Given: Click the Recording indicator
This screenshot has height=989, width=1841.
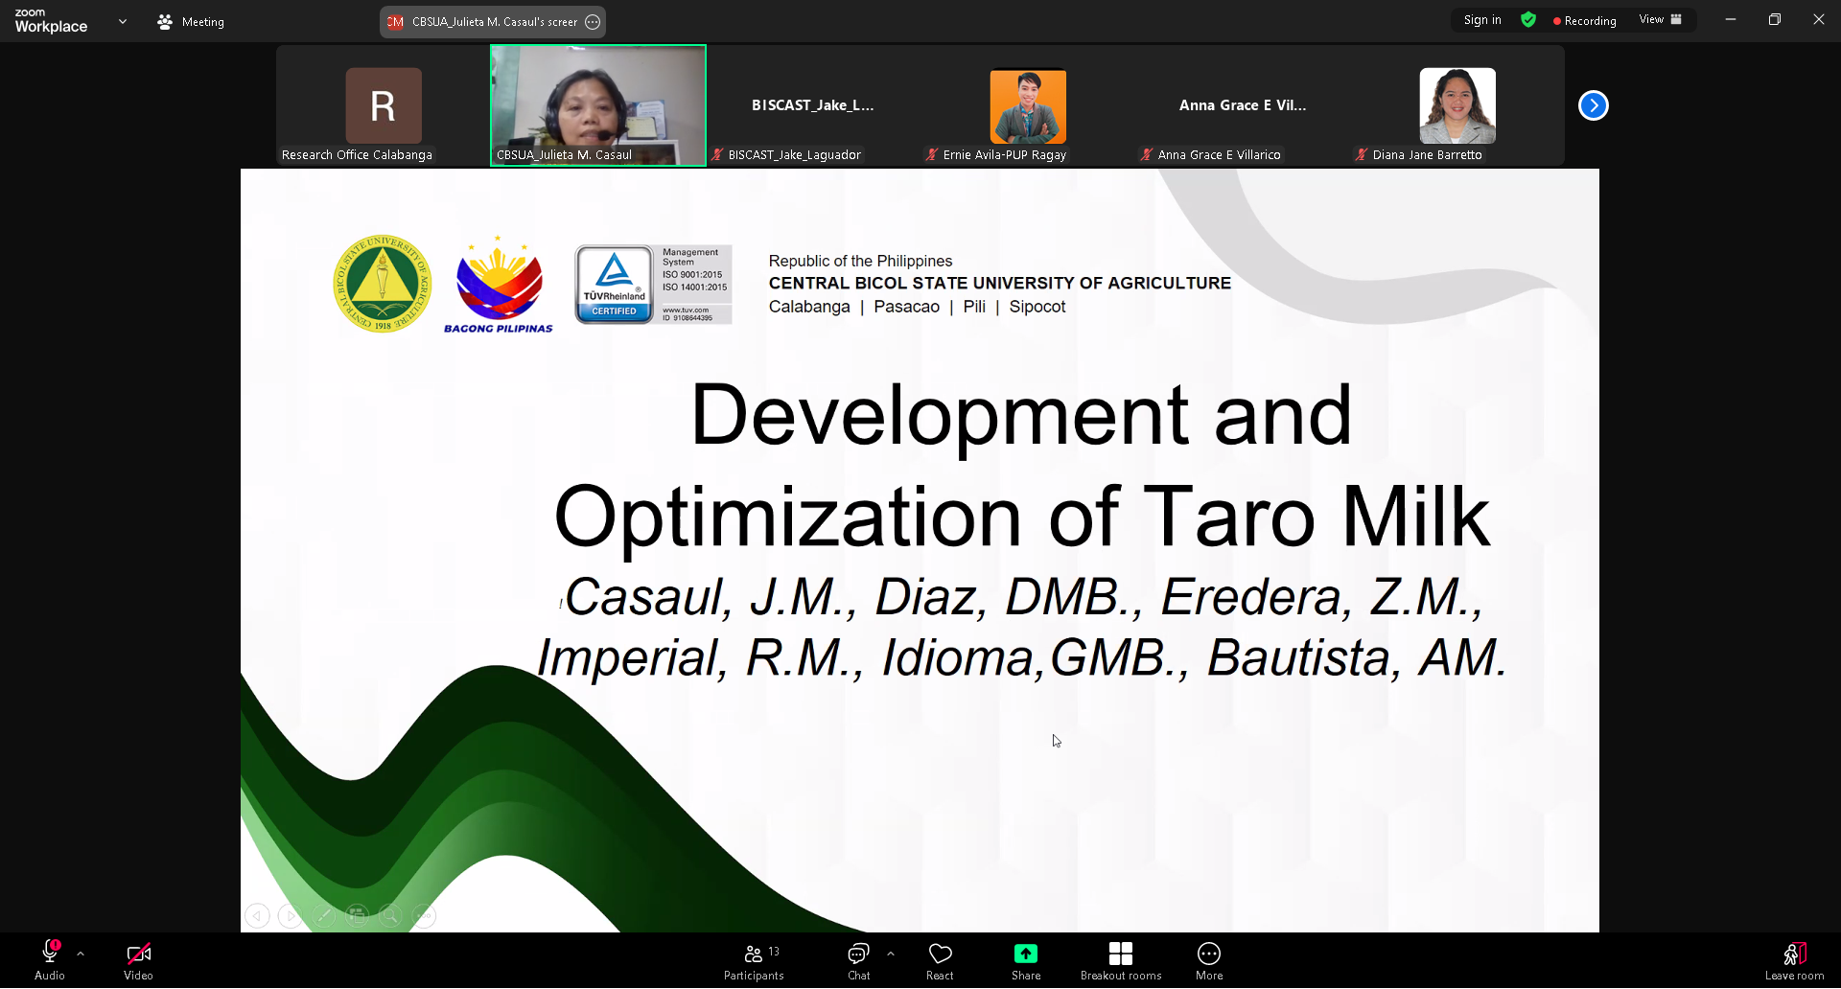Looking at the screenshot, I should pyautogui.click(x=1584, y=20).
